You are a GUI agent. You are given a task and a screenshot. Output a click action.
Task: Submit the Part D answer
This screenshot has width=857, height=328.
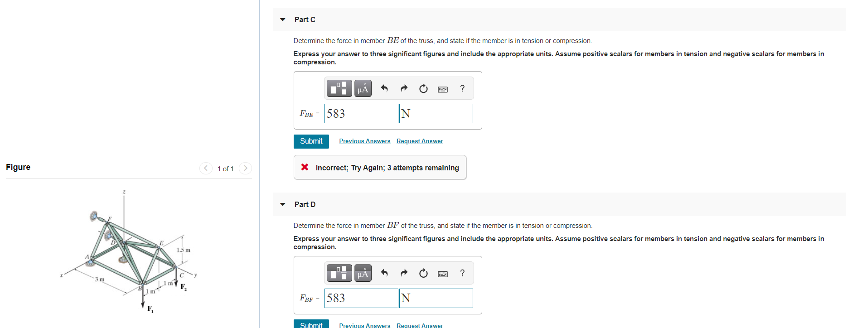click(311, 324)
